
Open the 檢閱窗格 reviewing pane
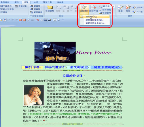[x=105, y=13]
